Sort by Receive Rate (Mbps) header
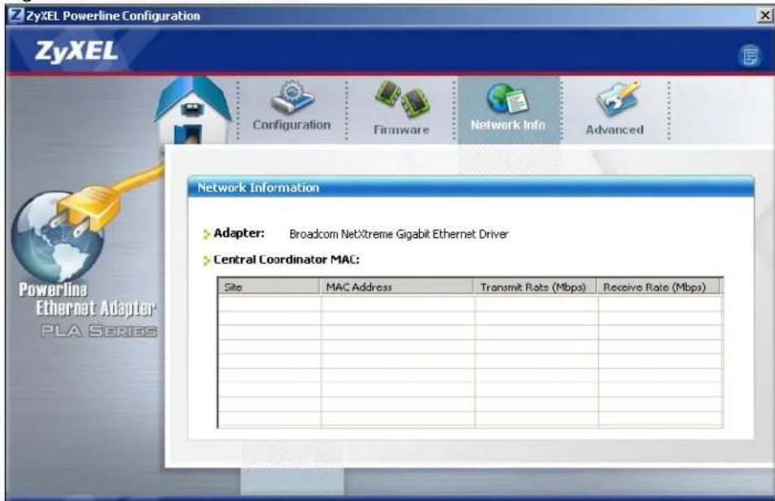This screenshot has height=501, width=775. coord(658,287)
